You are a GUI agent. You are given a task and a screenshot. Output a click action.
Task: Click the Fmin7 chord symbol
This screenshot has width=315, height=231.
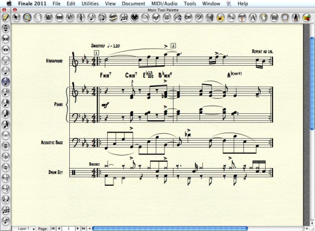tap(106, 75)
